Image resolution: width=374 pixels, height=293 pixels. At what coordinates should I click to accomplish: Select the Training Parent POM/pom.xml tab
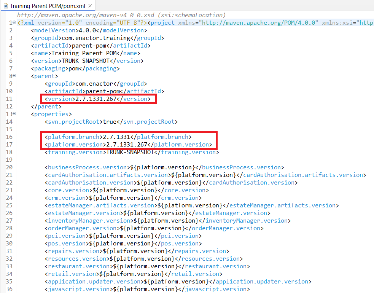point(47,6)
